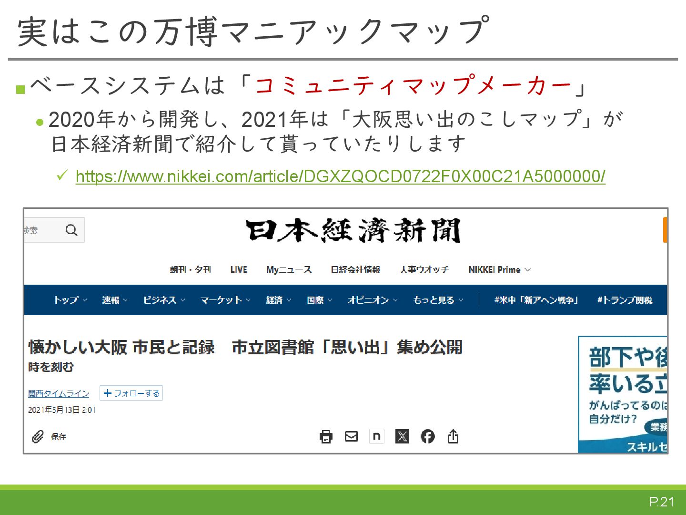Click the #トランプ関税 hashtag link

(625, 300)
